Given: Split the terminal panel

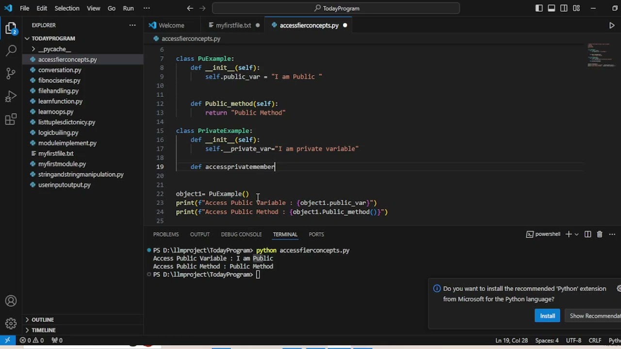Looking at the screenshot, I should click(x=588, y=234).
